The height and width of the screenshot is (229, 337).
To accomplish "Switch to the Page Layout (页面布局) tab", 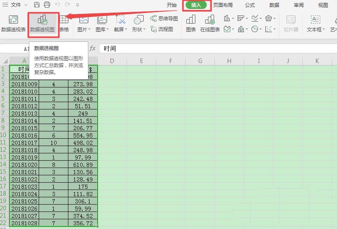I will click(x=223, y=5).
